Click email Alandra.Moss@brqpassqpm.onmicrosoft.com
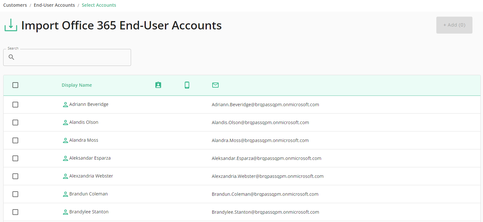This screenshot has width=483, height=222. click(260, 140)
